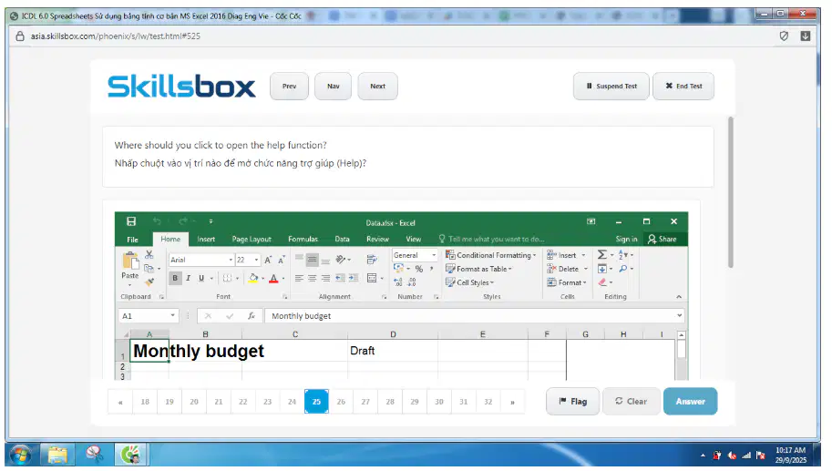Toggle Underline formatting button

coord(201,278)
